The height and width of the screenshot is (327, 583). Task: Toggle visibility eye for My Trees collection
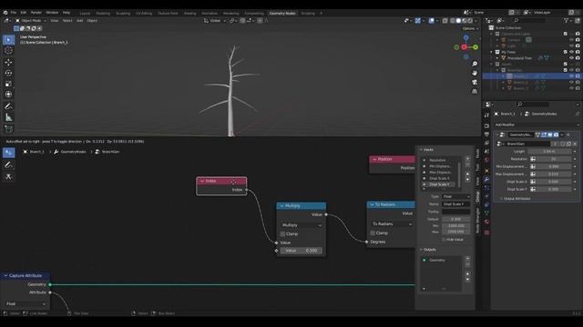pos(571,52)
